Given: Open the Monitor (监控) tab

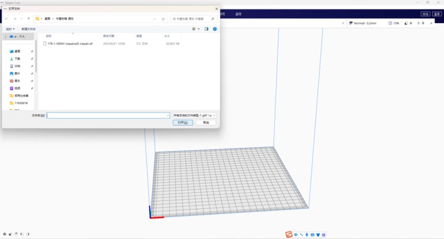Looking at the screenshot, I should (x=238, y=13).
